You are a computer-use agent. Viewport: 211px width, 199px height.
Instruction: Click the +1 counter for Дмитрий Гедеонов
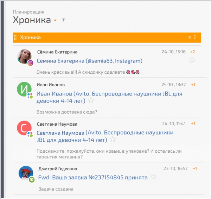[x=195, y=168]
